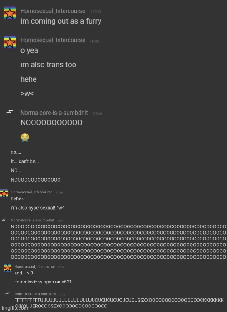Click the 'im coming out as a furry' message
The width and height of the screenshot is (227, 312).
tap(61, 21)
